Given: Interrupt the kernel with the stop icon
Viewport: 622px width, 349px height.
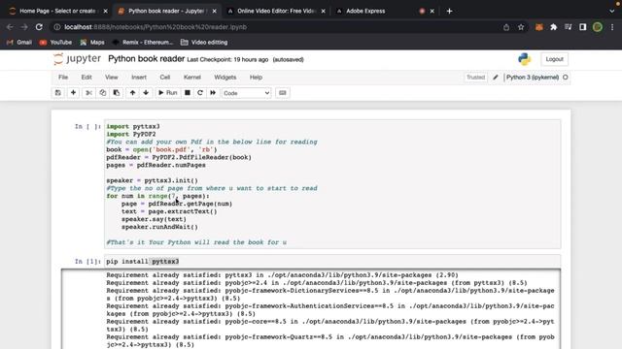Looking at the screenshot, I should point(188,93).
